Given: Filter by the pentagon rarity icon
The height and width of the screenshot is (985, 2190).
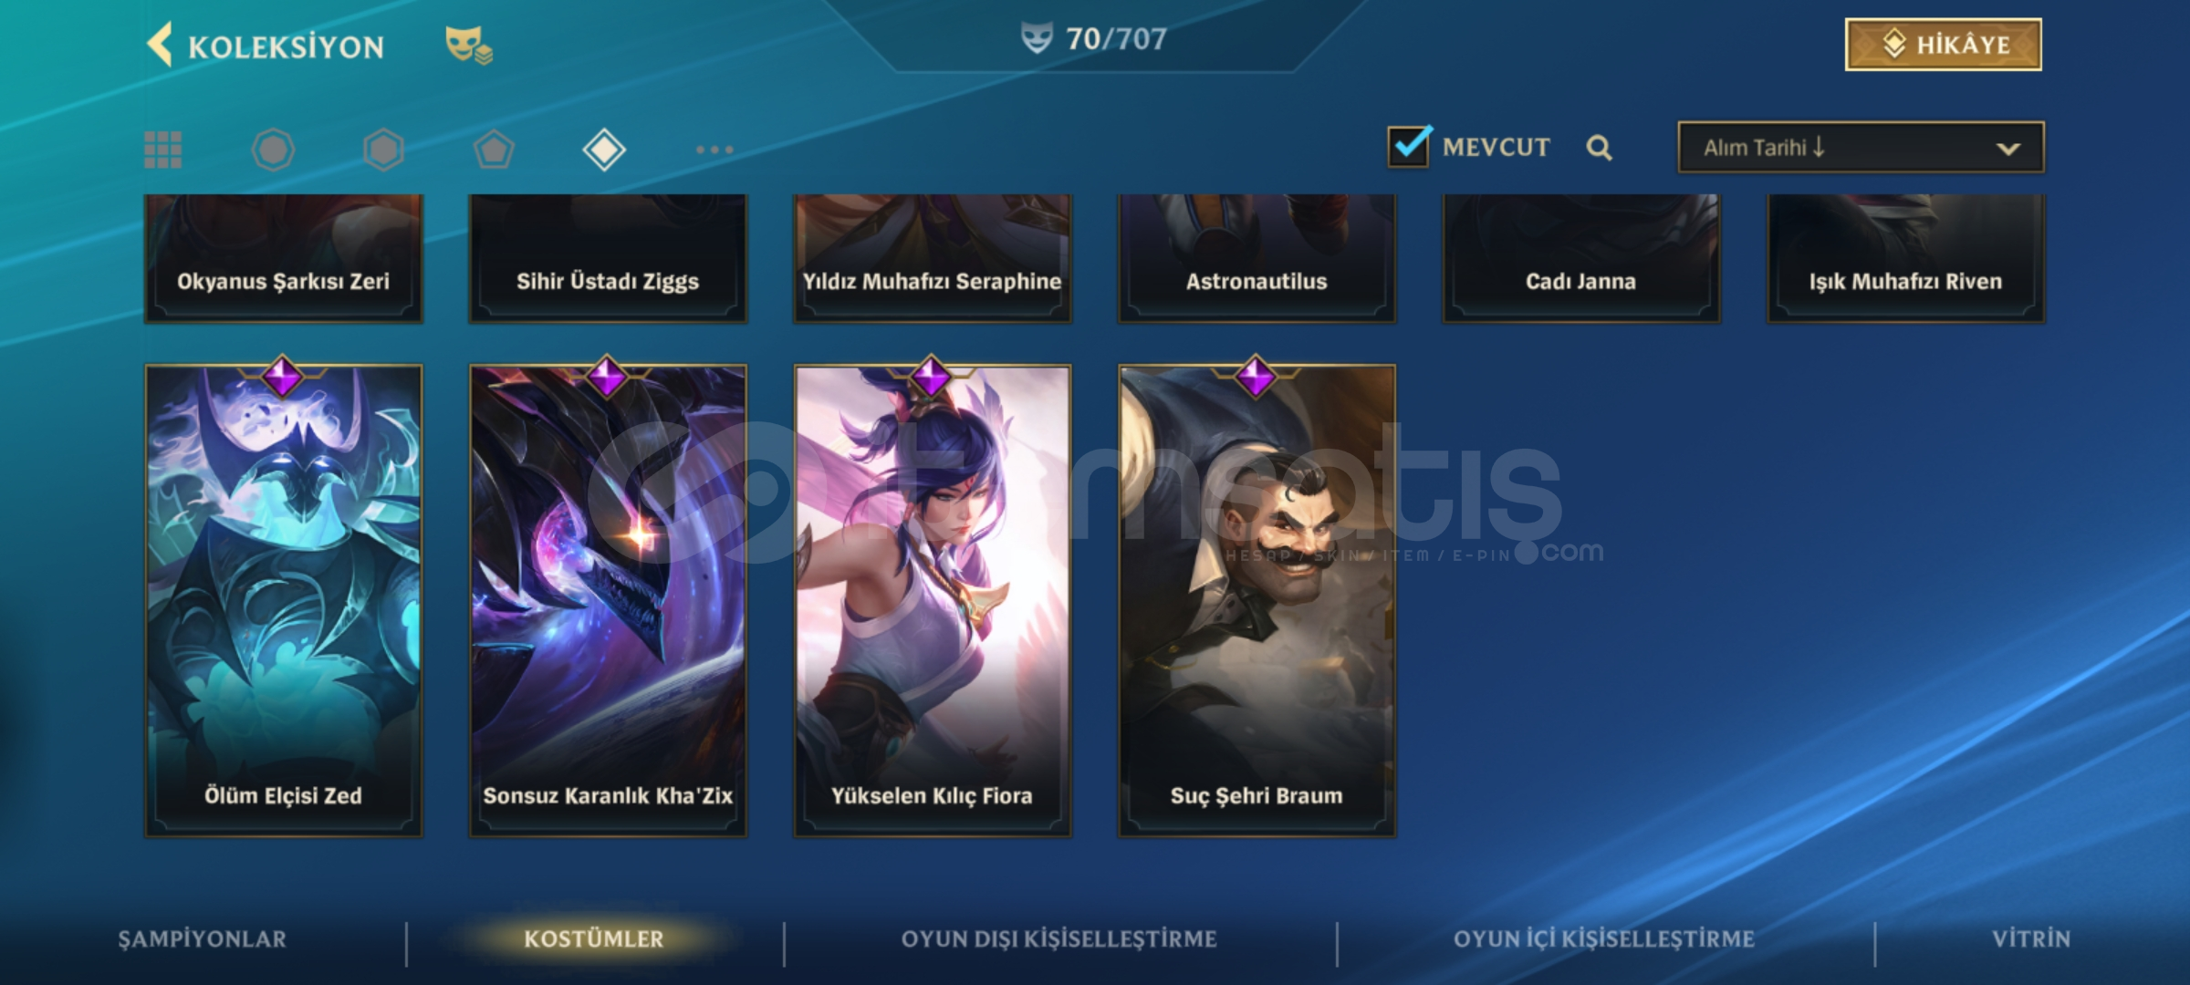Looking at the screenshot, I should 494,150.
